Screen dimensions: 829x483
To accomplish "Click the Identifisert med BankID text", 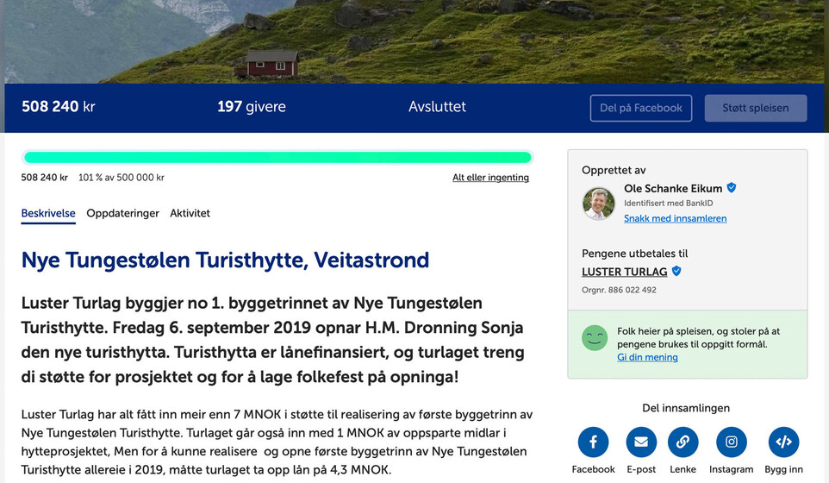I will click(668, 204).
